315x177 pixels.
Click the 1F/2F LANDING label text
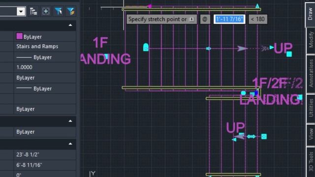pyautogui.click(x=271, y=91)
